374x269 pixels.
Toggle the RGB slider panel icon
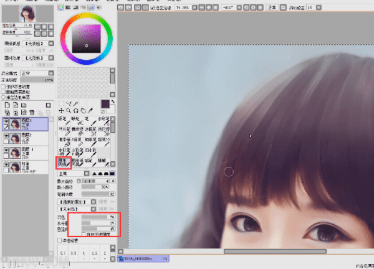(68, 7)
